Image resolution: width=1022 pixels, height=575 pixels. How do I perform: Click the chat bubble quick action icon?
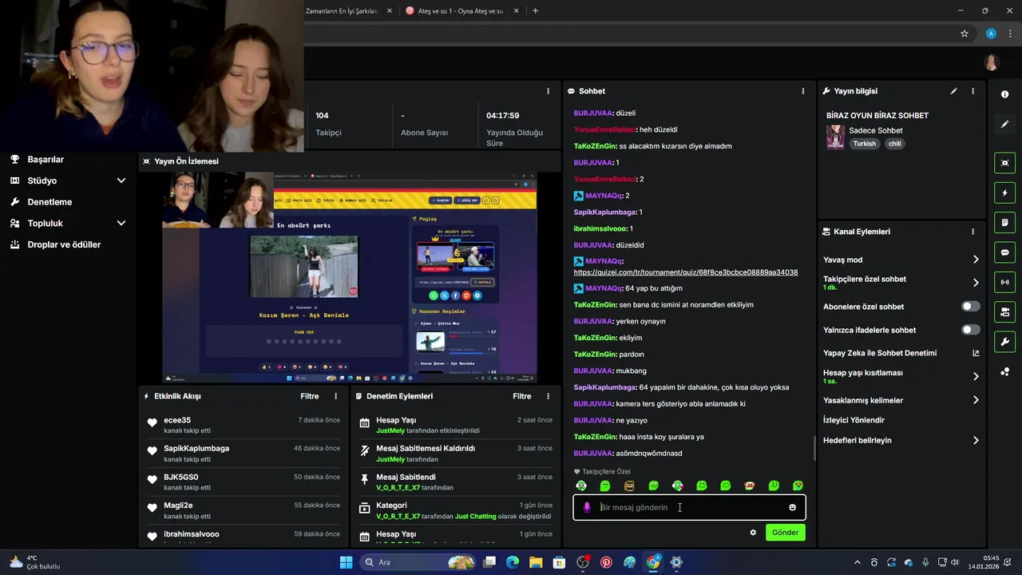click(1004, 252)
